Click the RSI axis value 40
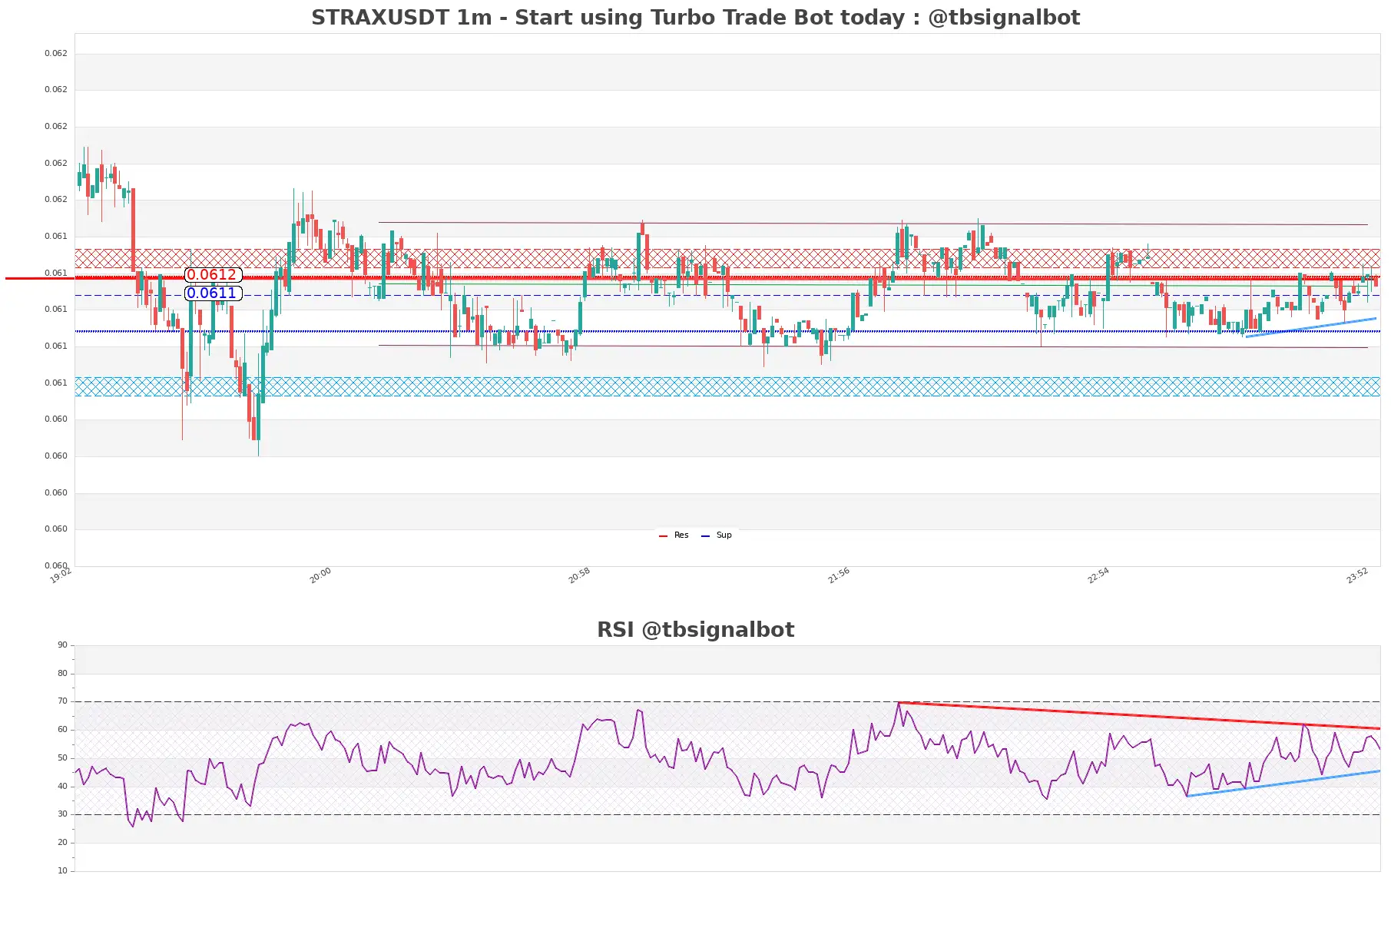 pyautogui.click(x=62, y=787)
